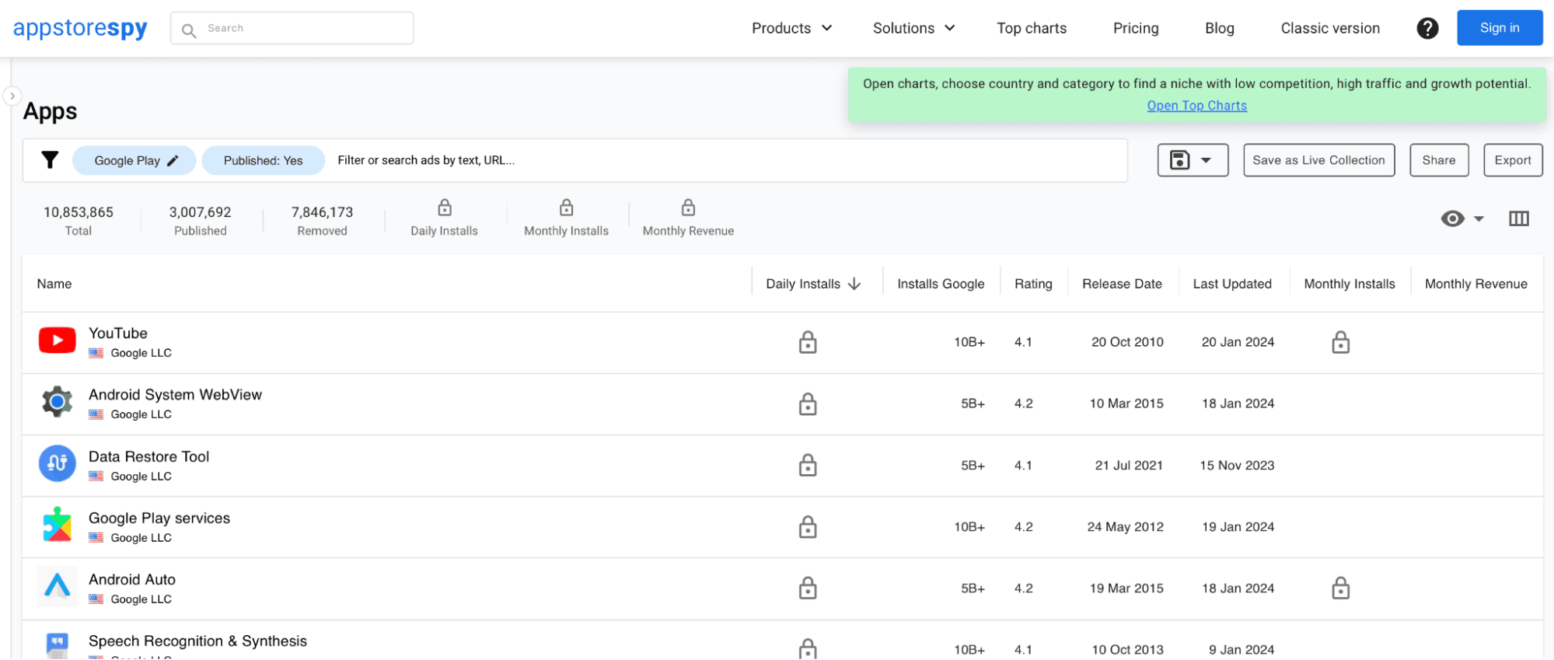This screenshot has height=660, width=1554.
Task: Follow the Open Top Charts link
Action: coord(1196,106)
